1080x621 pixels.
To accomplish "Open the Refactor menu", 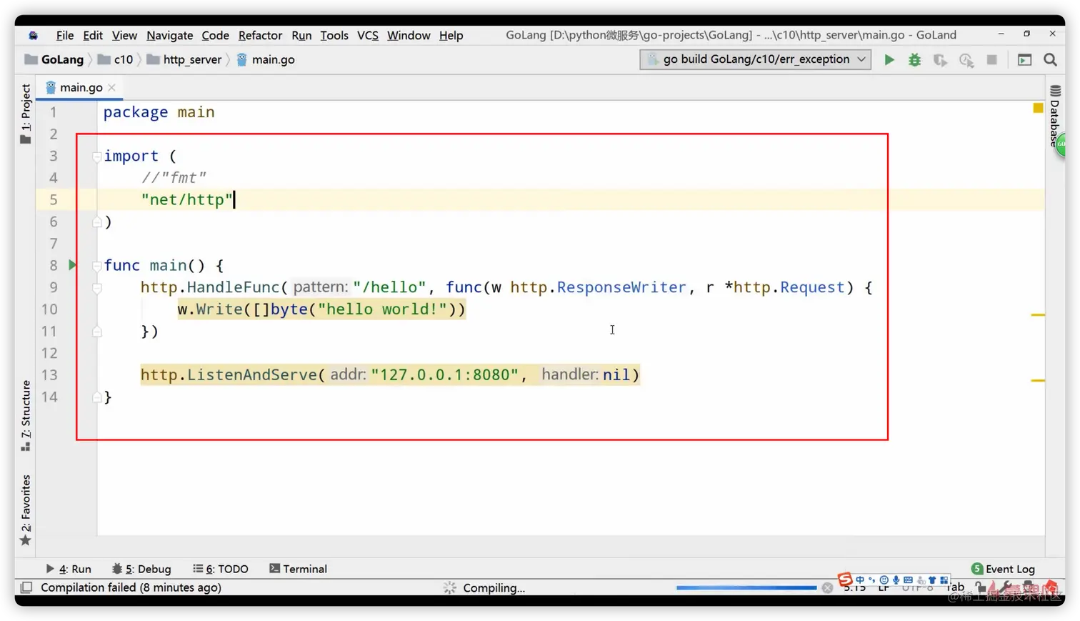I will pos(260,35).
